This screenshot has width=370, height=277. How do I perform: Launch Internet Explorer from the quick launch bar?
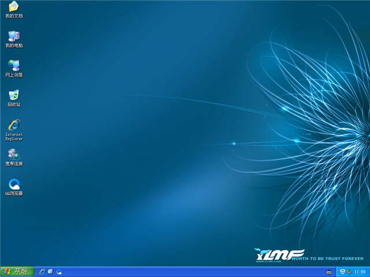point(42,271)
